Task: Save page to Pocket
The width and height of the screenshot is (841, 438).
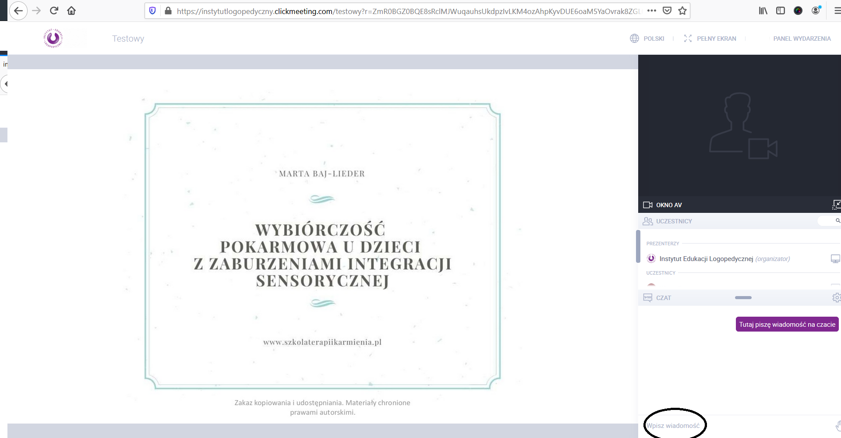Action: 667,11
